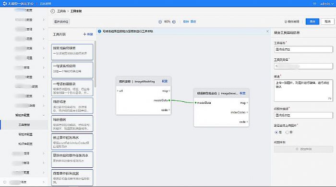This screenshot has height=187, width=336.
Task: Click the blue submit button
Action: 312,22
